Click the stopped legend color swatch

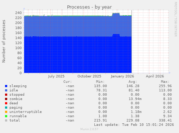[6, 95]
